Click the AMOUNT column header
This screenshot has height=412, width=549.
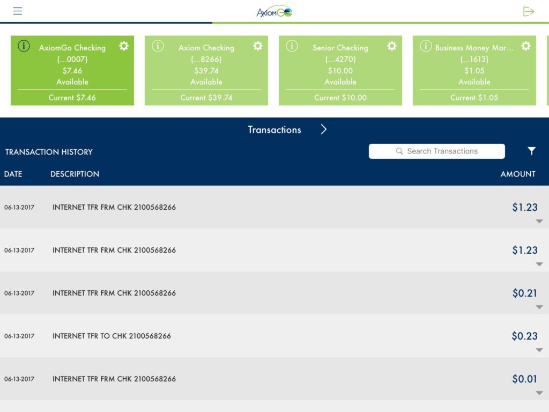(518, 174)
